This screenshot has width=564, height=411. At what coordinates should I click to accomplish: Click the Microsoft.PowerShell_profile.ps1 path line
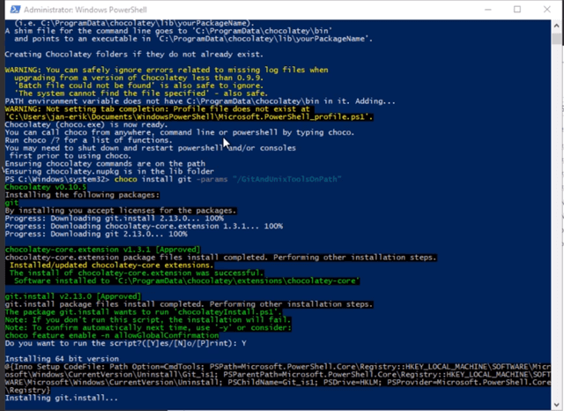pyautogui.click(x=189, y=117)
